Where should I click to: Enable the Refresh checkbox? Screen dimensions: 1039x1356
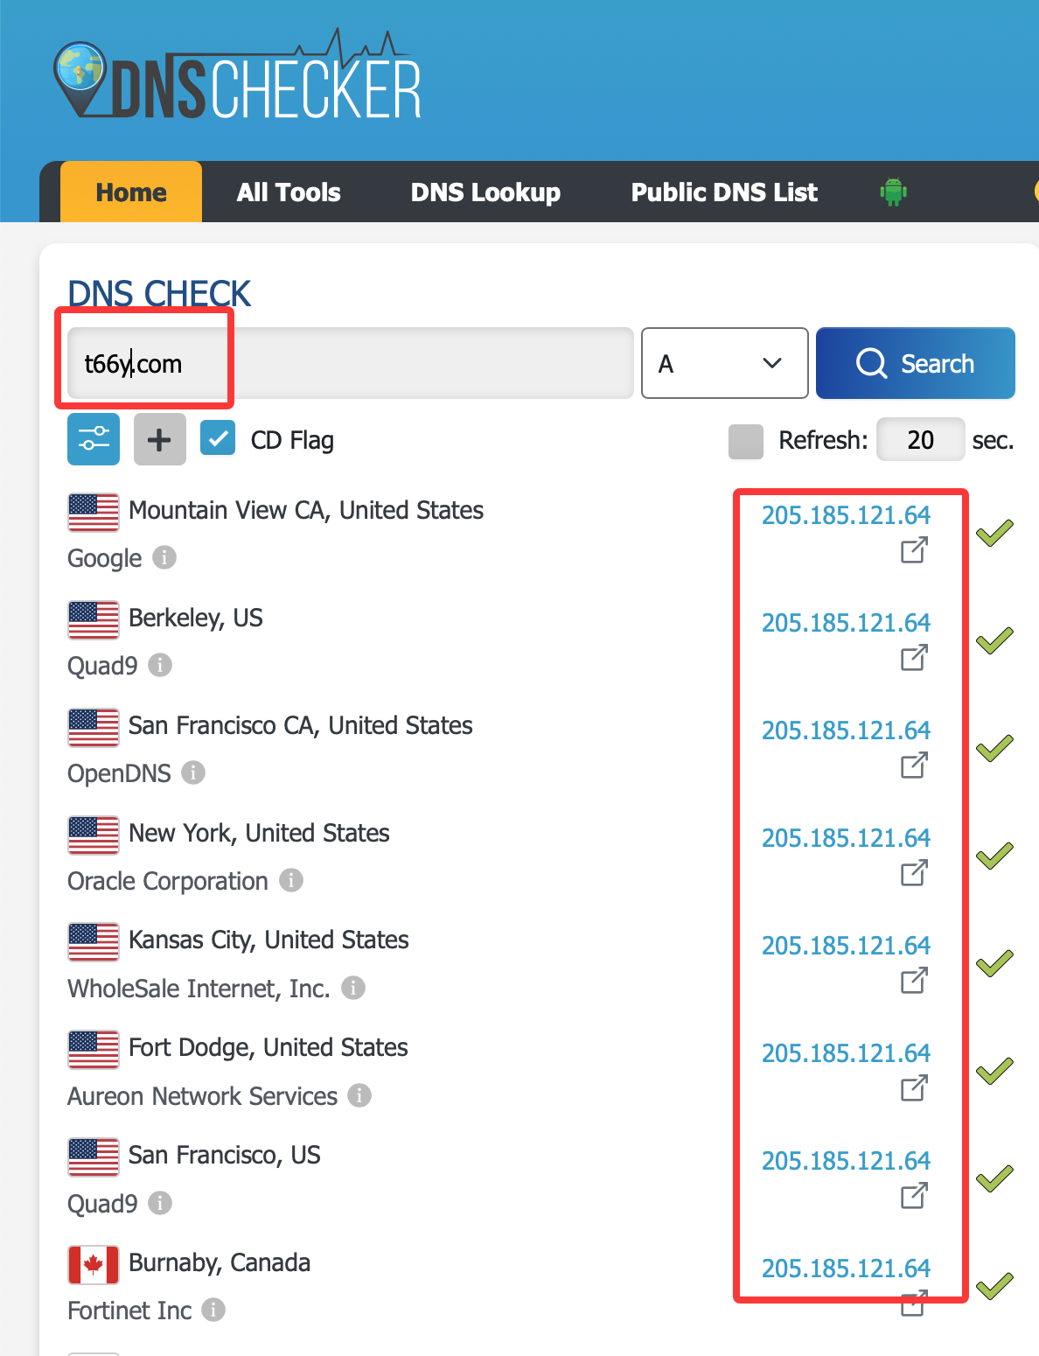pos(745,441)
